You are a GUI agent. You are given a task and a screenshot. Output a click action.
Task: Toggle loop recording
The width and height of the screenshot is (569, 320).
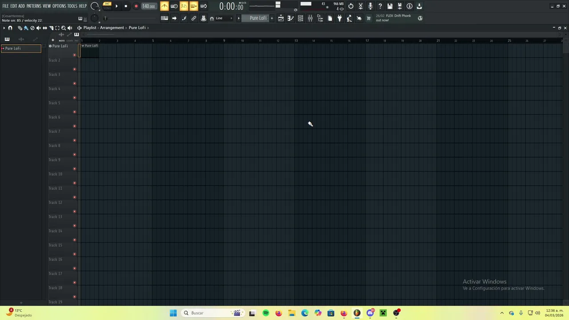coord(204,6)
